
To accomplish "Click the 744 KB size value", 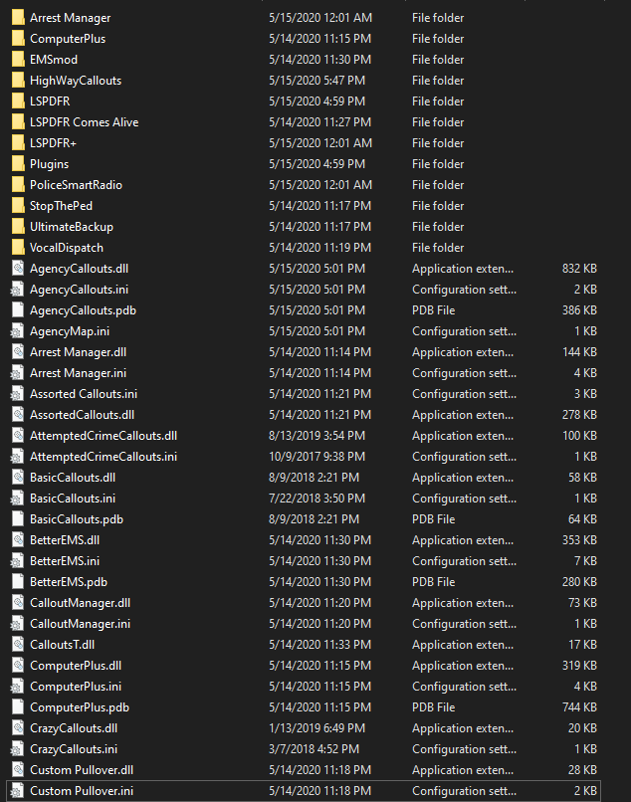I will (579, 707).
